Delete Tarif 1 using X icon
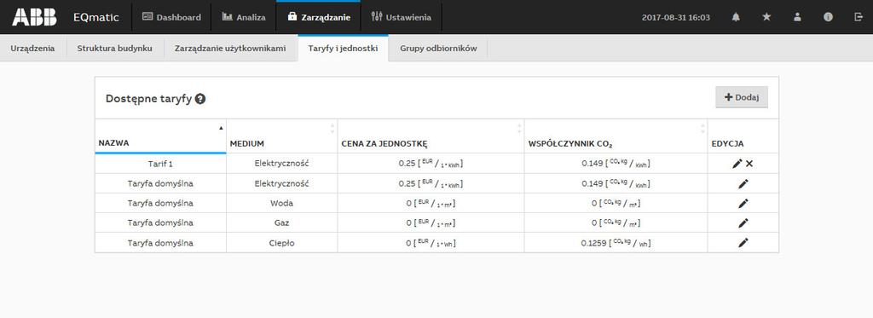This screenshot has width=873, height=318. 749,164
